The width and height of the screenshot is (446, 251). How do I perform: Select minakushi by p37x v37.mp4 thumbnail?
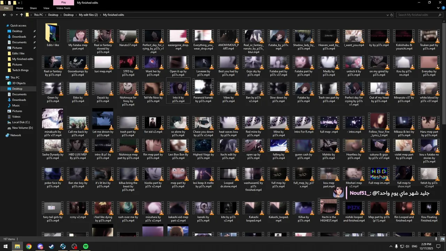[53, 119]
